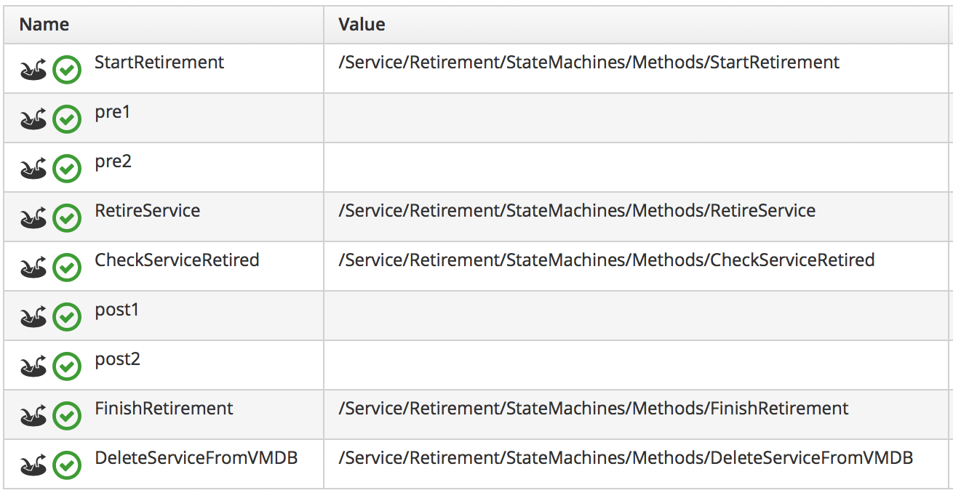
Task: Click the green checkmark next to FinishRetirement
Action: (x=67, y=416)
